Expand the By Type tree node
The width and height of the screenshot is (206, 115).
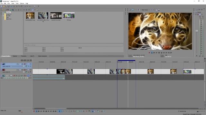(3, 16)
